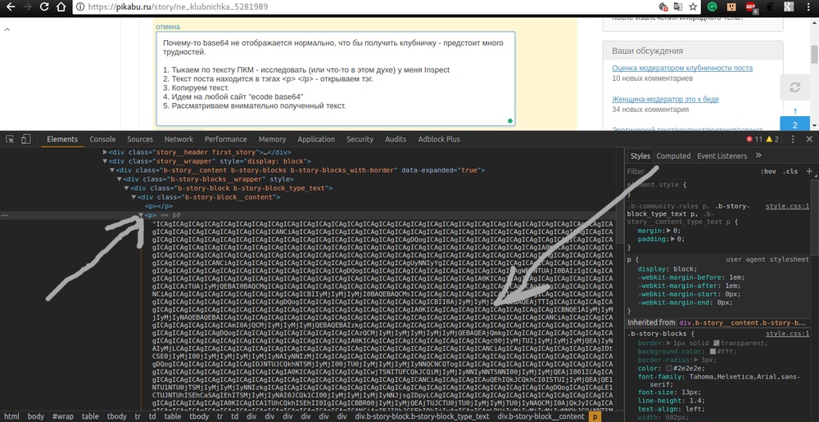Add new style rule with plus icon

809,171
